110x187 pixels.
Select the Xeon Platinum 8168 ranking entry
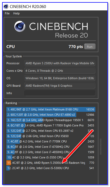[51, 109]
